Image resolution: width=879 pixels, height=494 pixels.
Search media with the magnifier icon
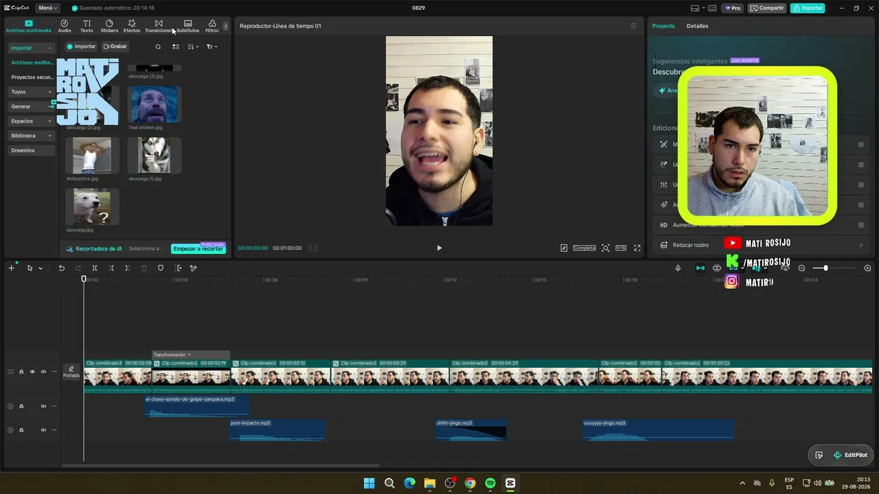pos(158,47)
